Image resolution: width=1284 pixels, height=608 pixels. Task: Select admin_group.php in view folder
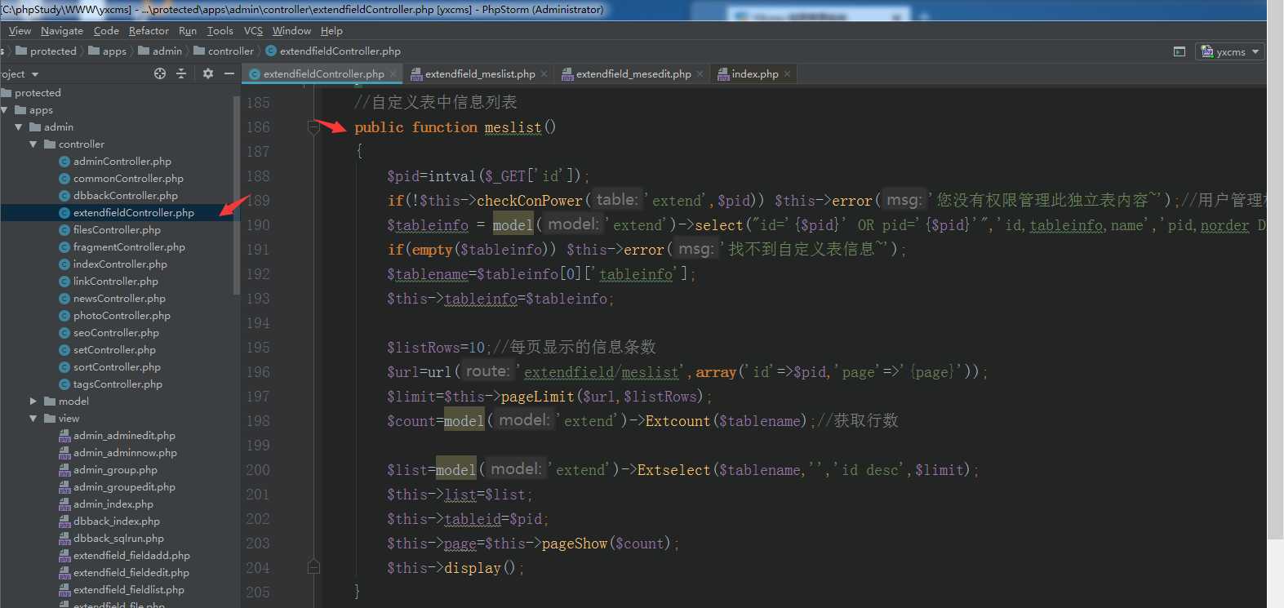point(115,470)
